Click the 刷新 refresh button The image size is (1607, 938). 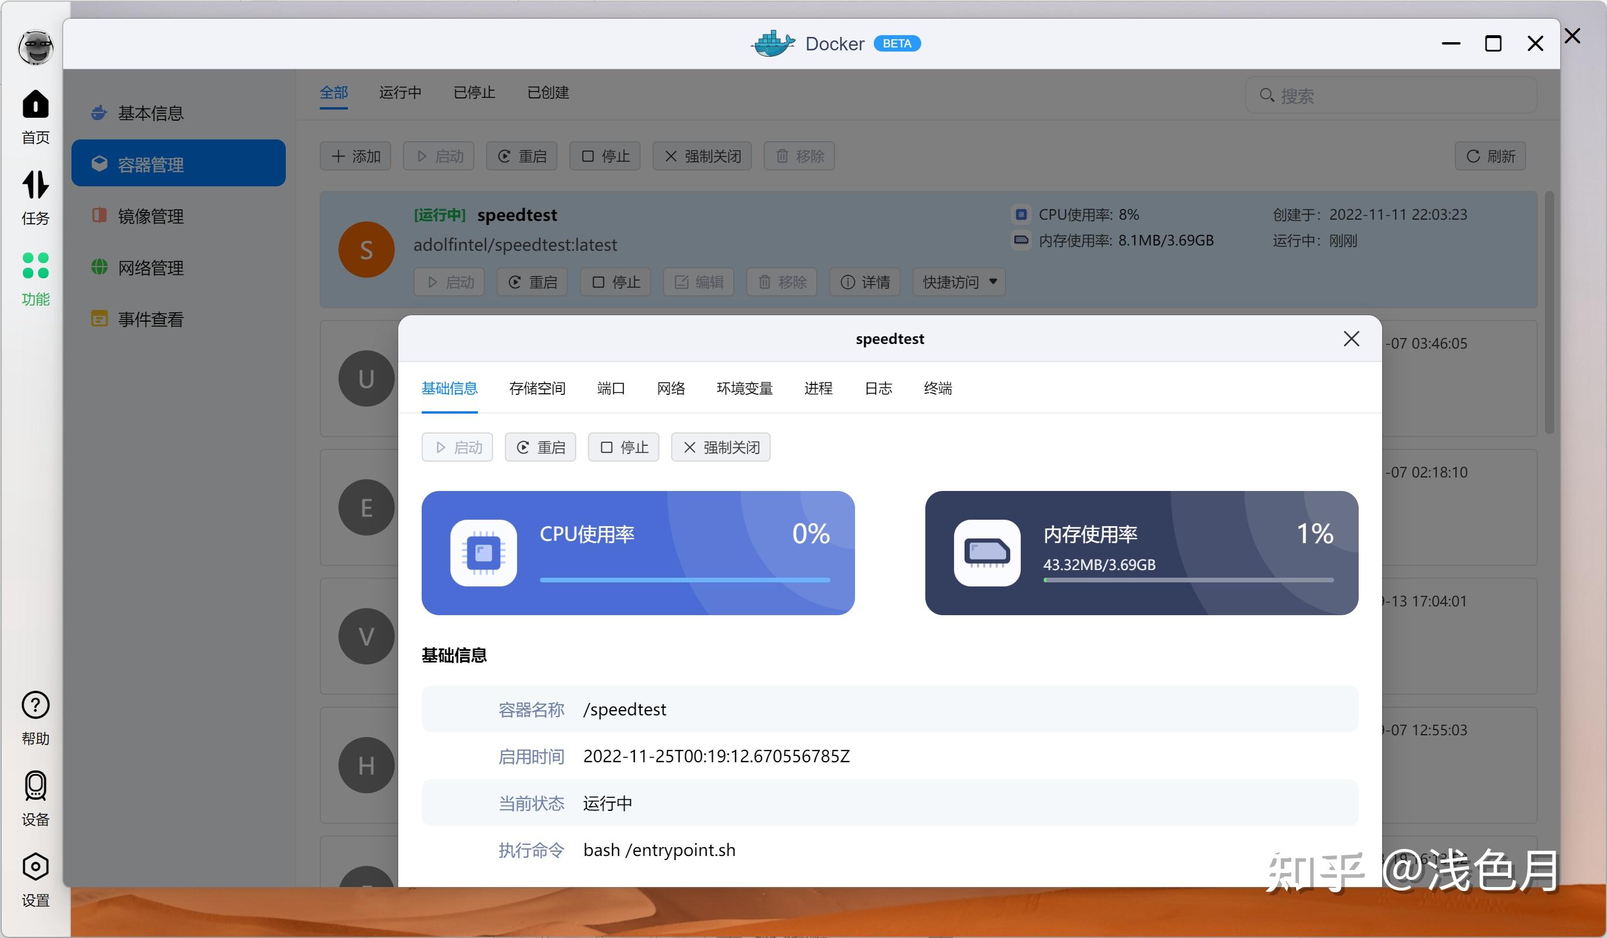(1490, 156)
